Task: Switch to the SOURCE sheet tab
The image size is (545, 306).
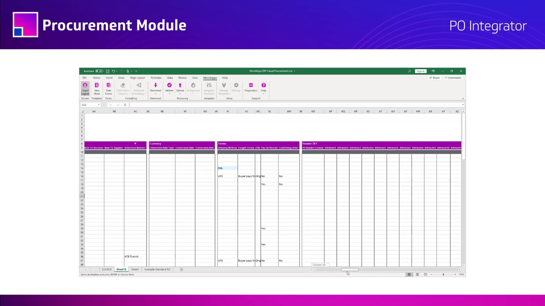Action: click(106, 269)
